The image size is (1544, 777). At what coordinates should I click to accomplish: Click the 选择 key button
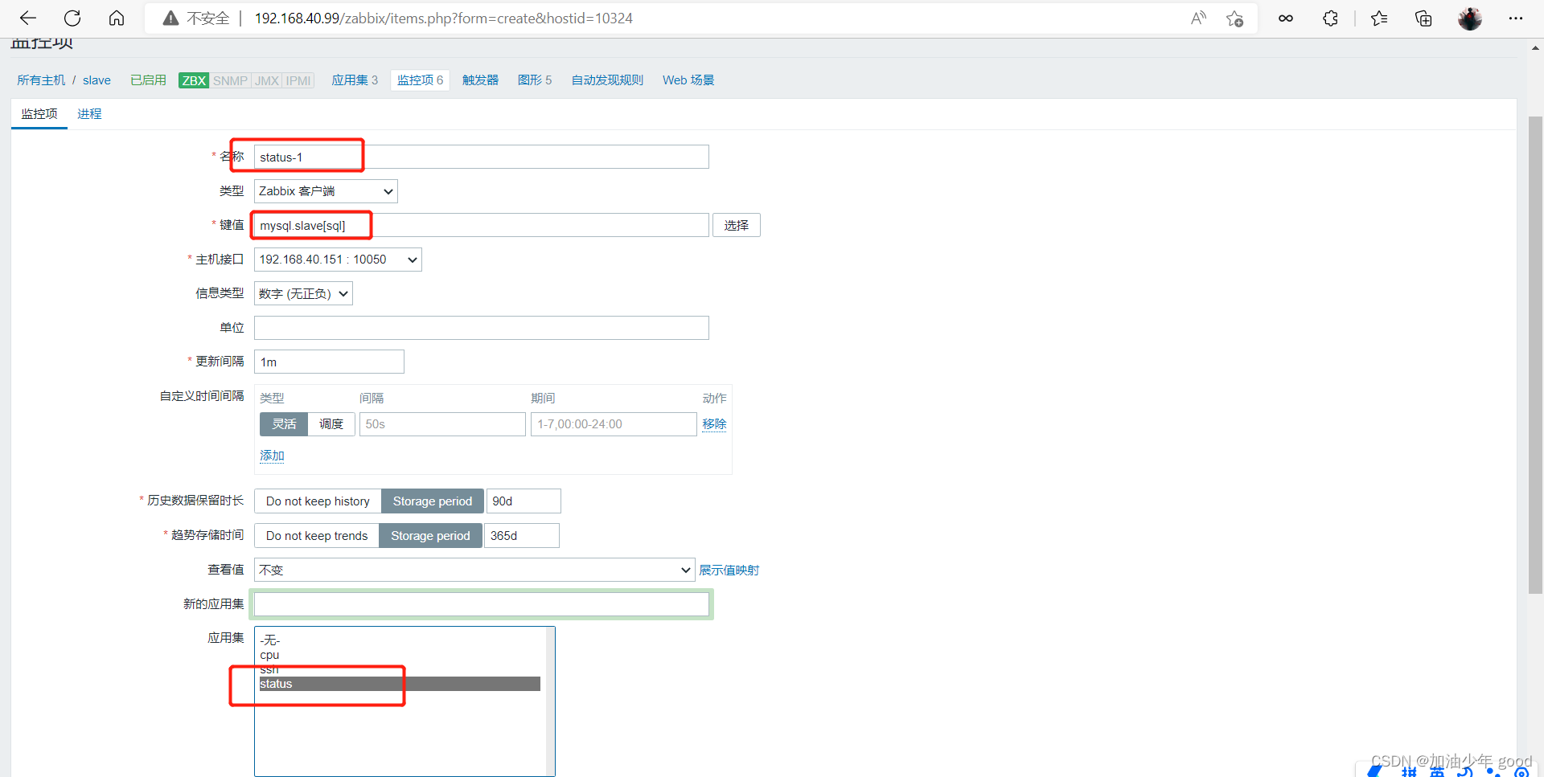[x=736, y=225]
